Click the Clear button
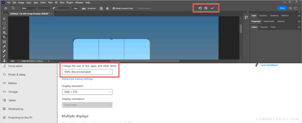The image size is (302, 123). click(76, 8)
